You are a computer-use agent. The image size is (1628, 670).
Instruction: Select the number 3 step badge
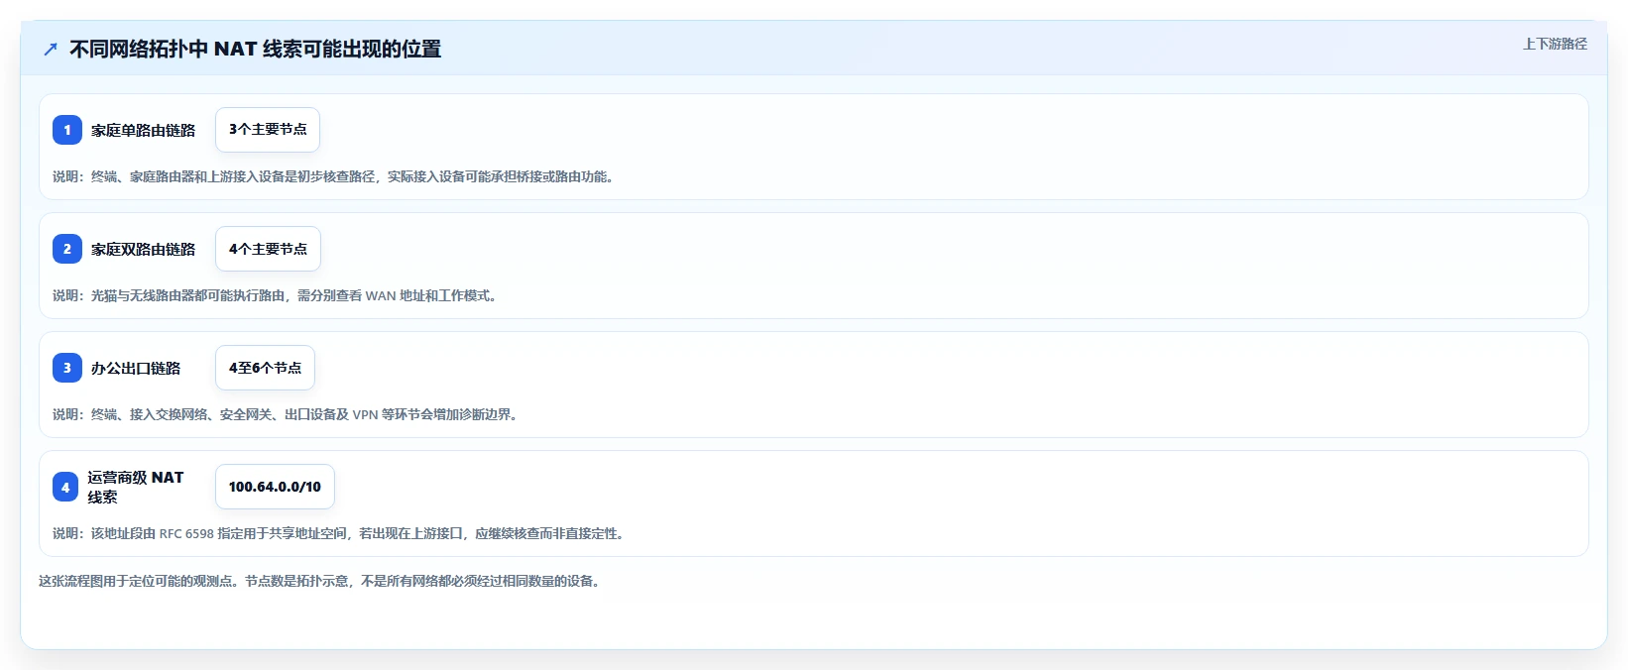[x=67, y=368]
